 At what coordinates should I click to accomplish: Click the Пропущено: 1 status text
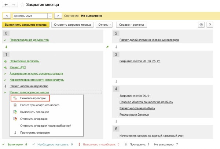(x=139, y=144)
